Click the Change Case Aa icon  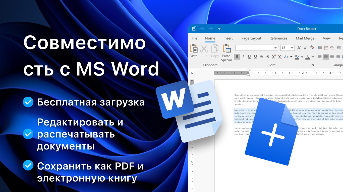[287, 57]
